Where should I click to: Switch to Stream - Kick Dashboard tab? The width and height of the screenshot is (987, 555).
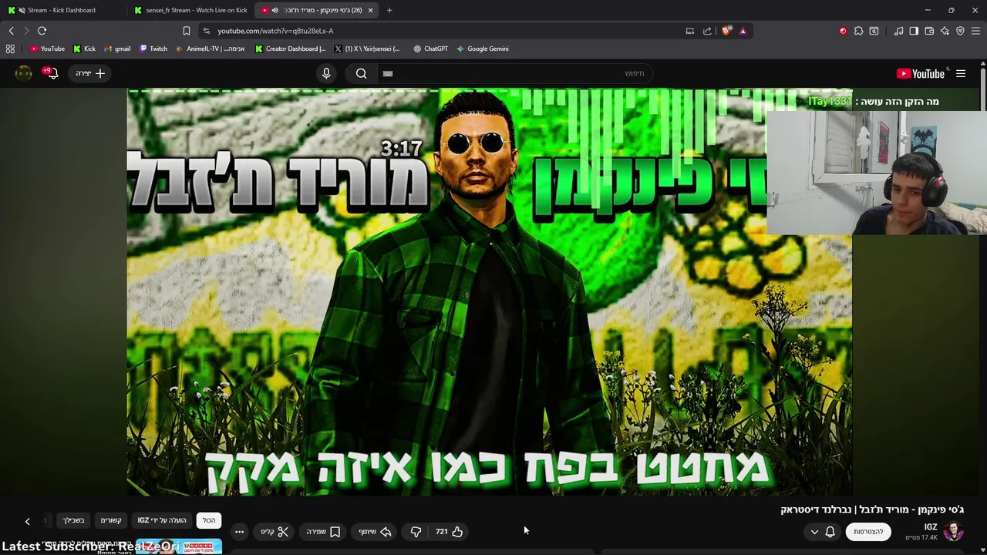(x=62, y=10)
